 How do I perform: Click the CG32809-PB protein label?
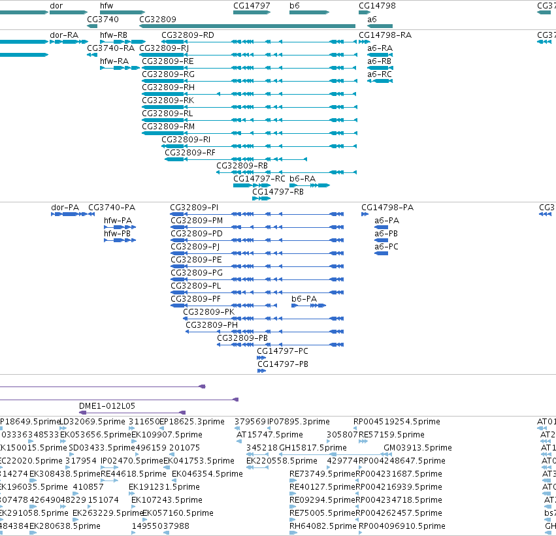[x=242, y=338]
